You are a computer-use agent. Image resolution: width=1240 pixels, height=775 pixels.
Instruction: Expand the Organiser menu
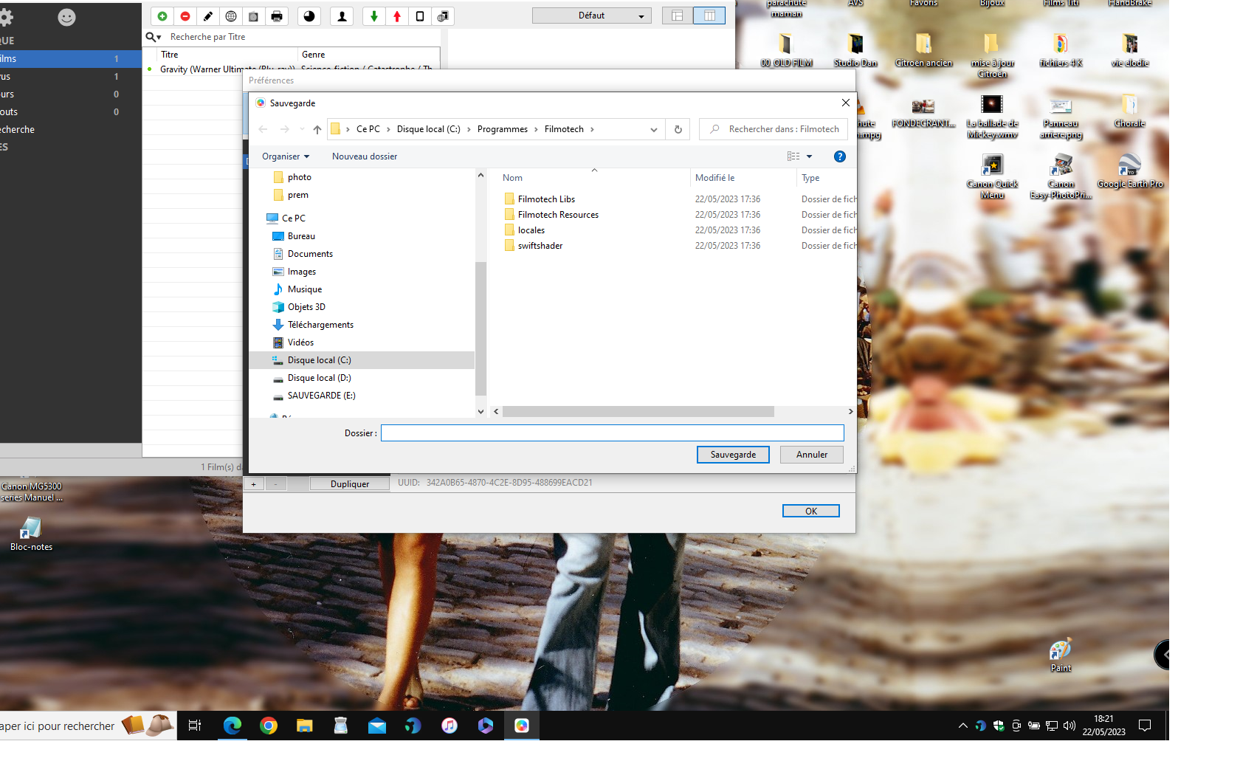pos(285,156)
